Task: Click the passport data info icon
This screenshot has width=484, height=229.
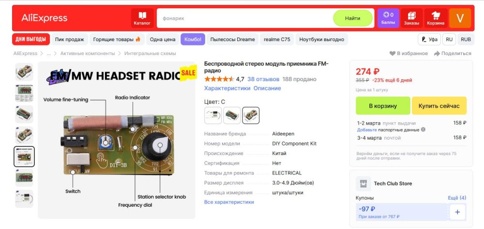Action: click(423, 129)
